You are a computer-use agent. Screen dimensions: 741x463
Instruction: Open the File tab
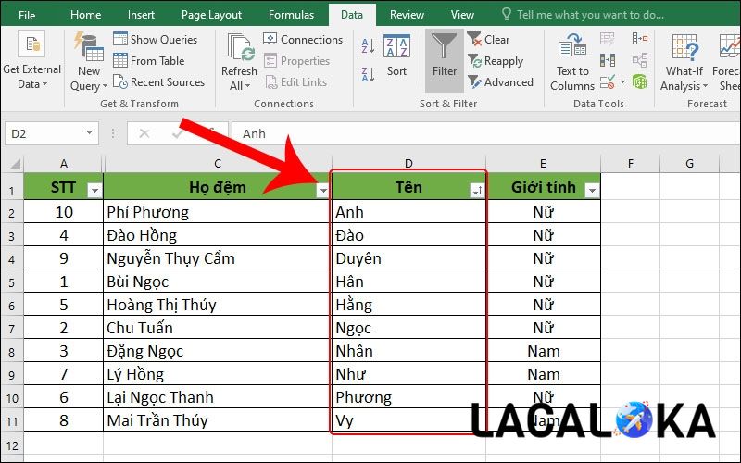[27, 15]
